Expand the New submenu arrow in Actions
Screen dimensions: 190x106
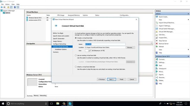pos(188,20)
